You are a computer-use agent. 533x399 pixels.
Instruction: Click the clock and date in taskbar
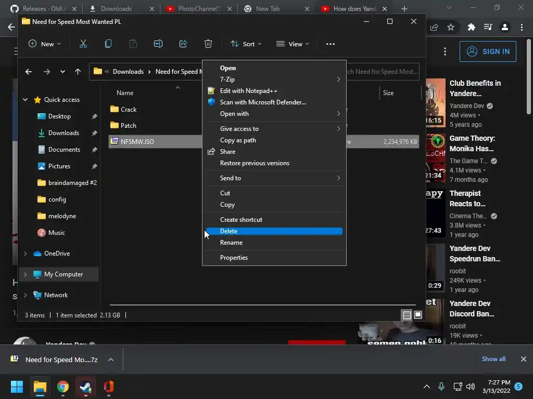pos(496,387)
